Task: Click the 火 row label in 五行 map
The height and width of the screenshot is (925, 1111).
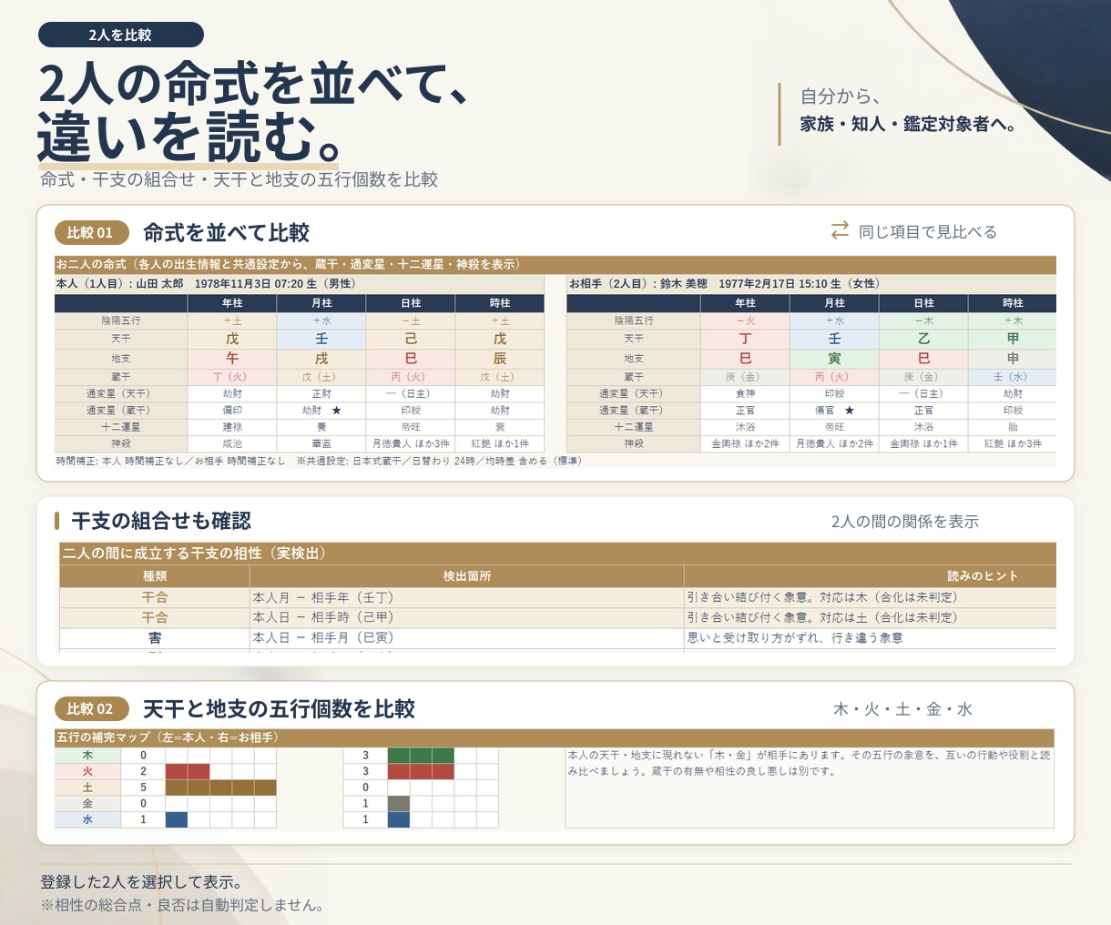Action: (x=87, y=772)
